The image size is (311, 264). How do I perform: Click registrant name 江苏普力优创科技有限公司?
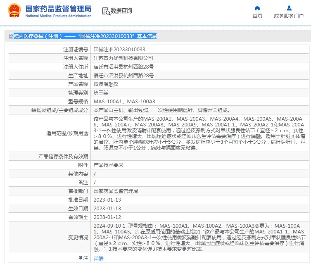tap(123, 58)
